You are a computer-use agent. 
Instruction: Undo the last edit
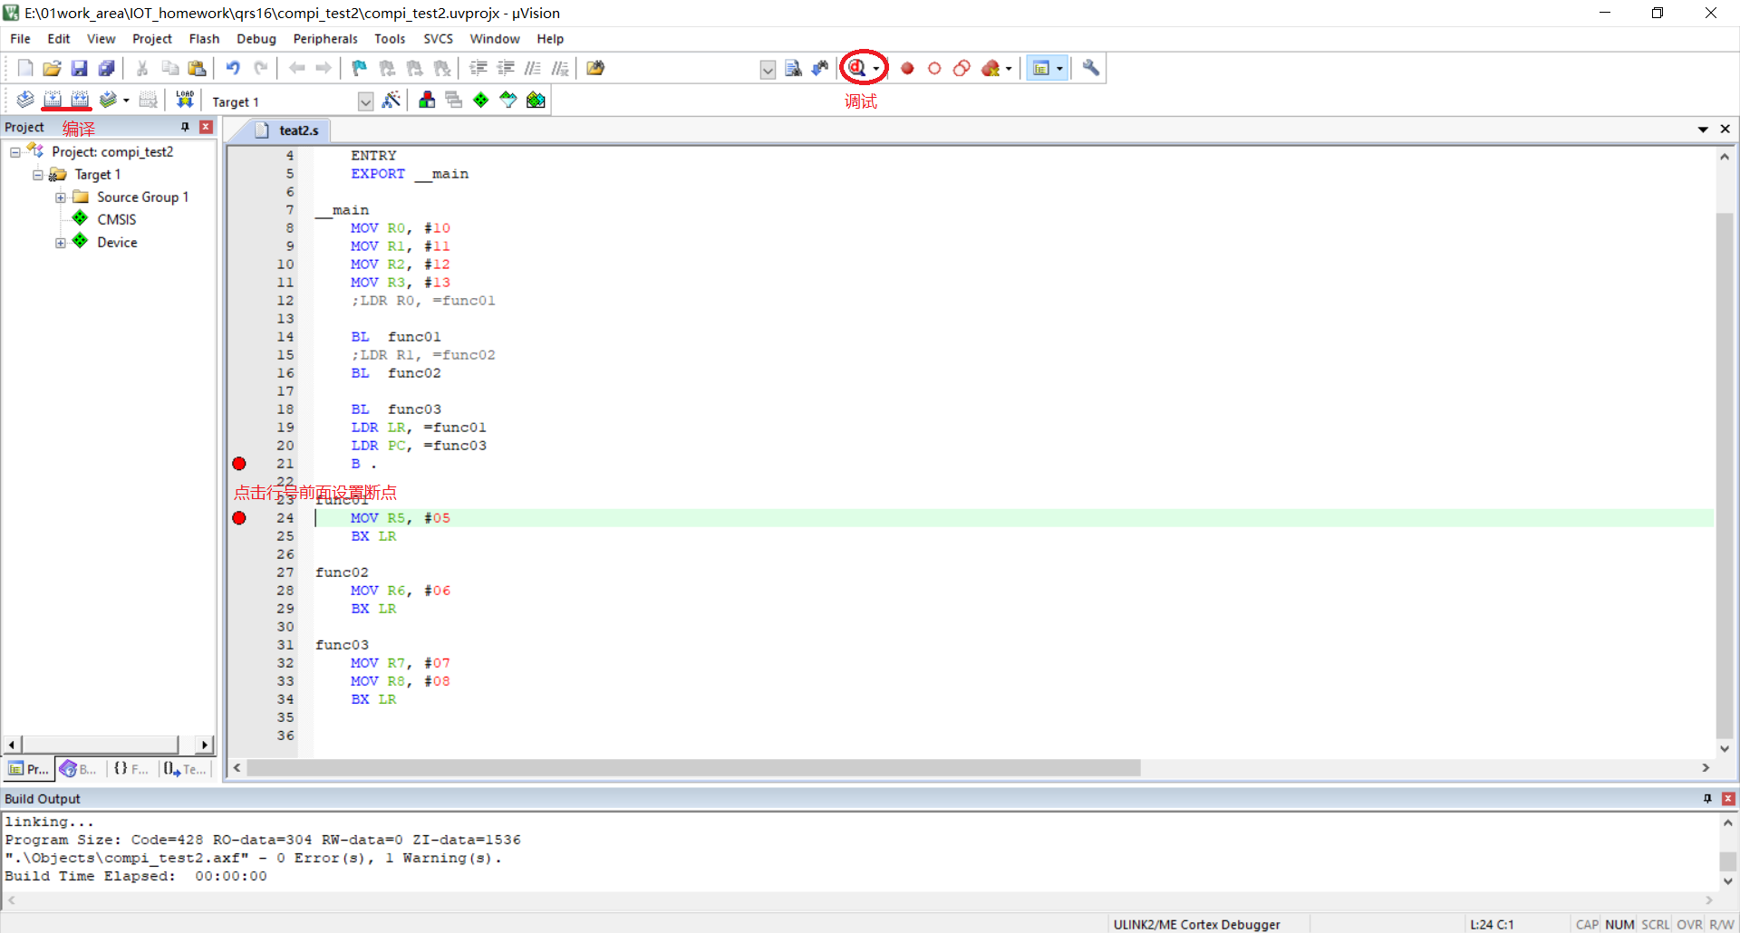[233, 68]
